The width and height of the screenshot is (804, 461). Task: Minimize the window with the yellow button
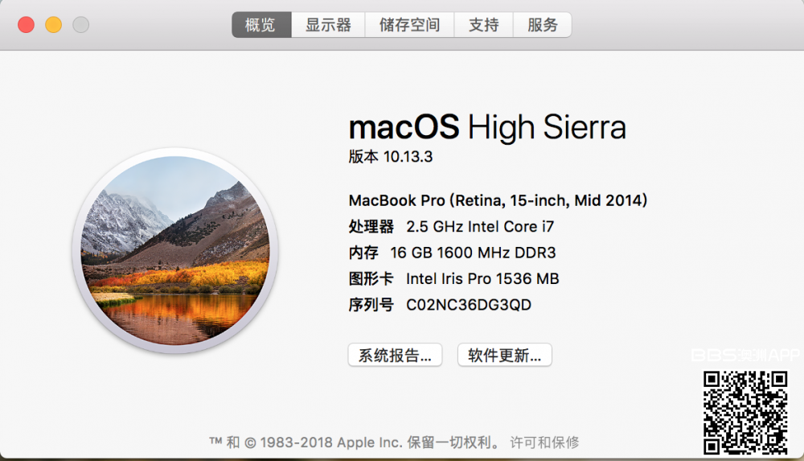coord(53,25)
